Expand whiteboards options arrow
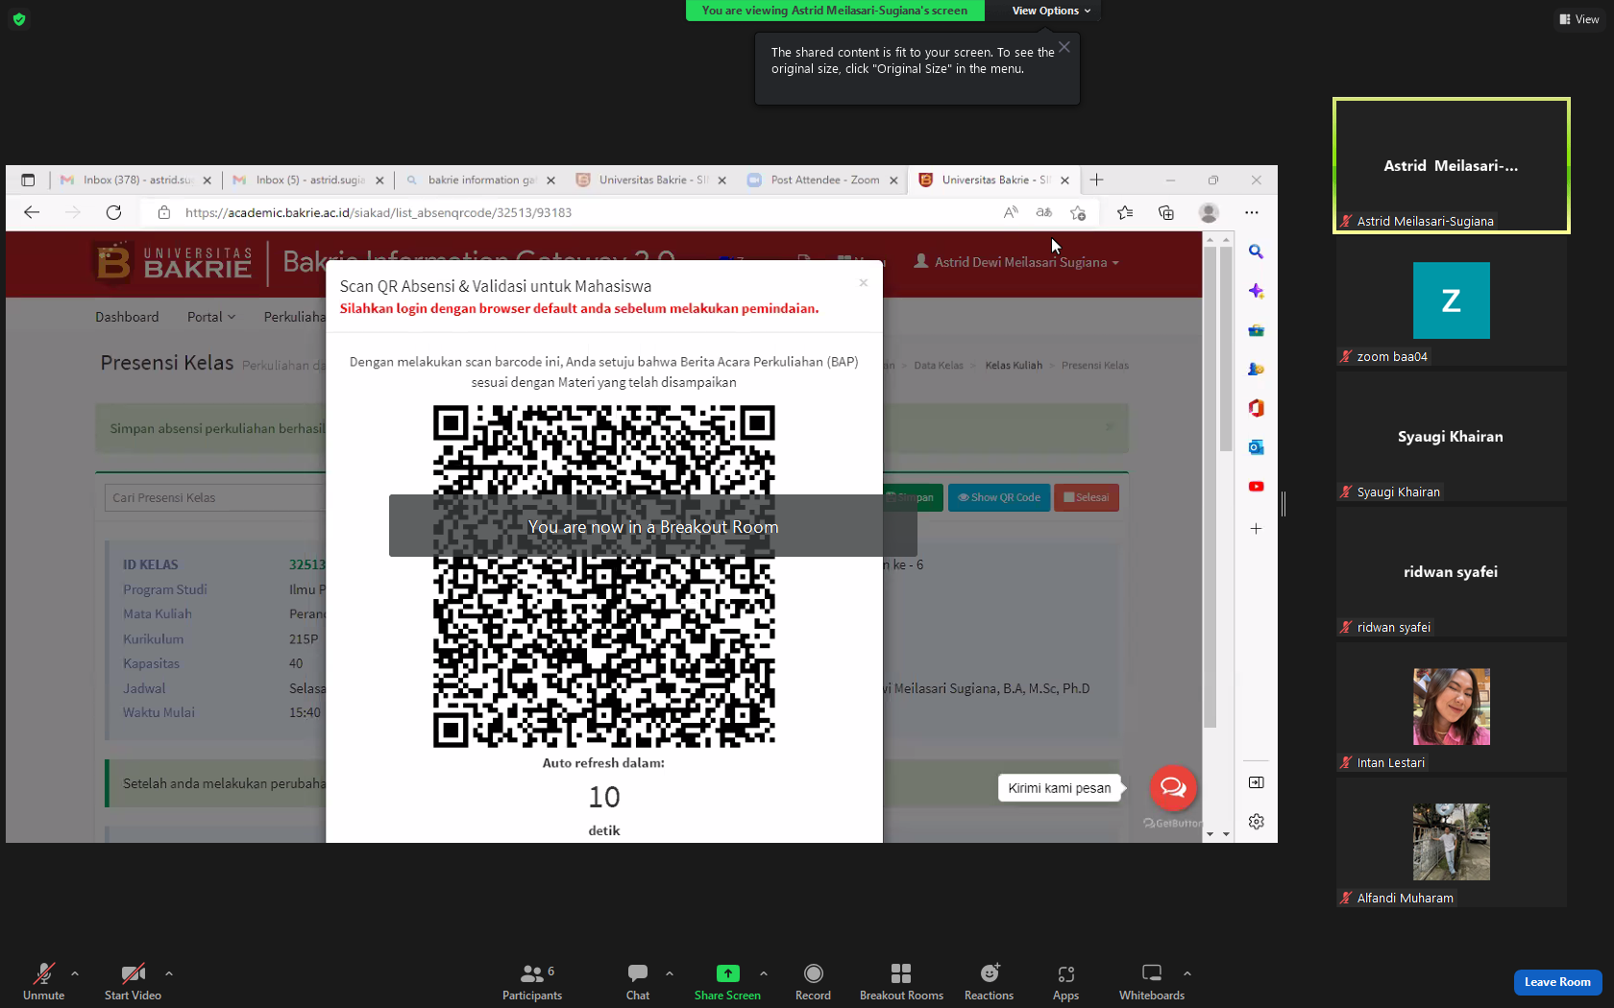Image resolution: width=1614 pixels, height=1008 pixels. (x=1187, y=973)
